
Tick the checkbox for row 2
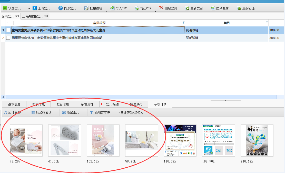(8, 38)
